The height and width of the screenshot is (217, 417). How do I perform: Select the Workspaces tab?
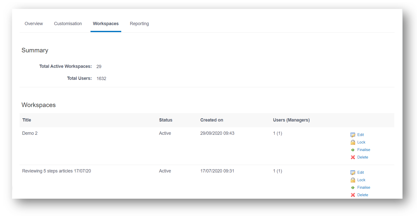[x=106, y=24]
